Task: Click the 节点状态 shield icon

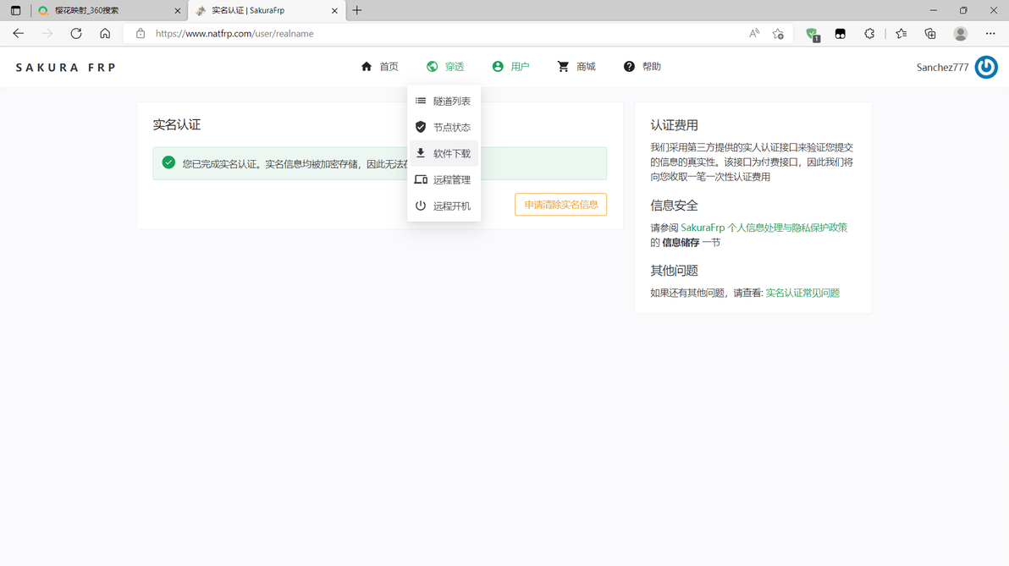Action: tap(420, 127)
